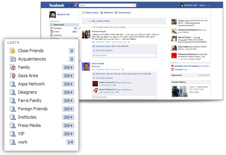Click Create an Ad link
Viewport: 226px width, 155px height.
[203, 75]
